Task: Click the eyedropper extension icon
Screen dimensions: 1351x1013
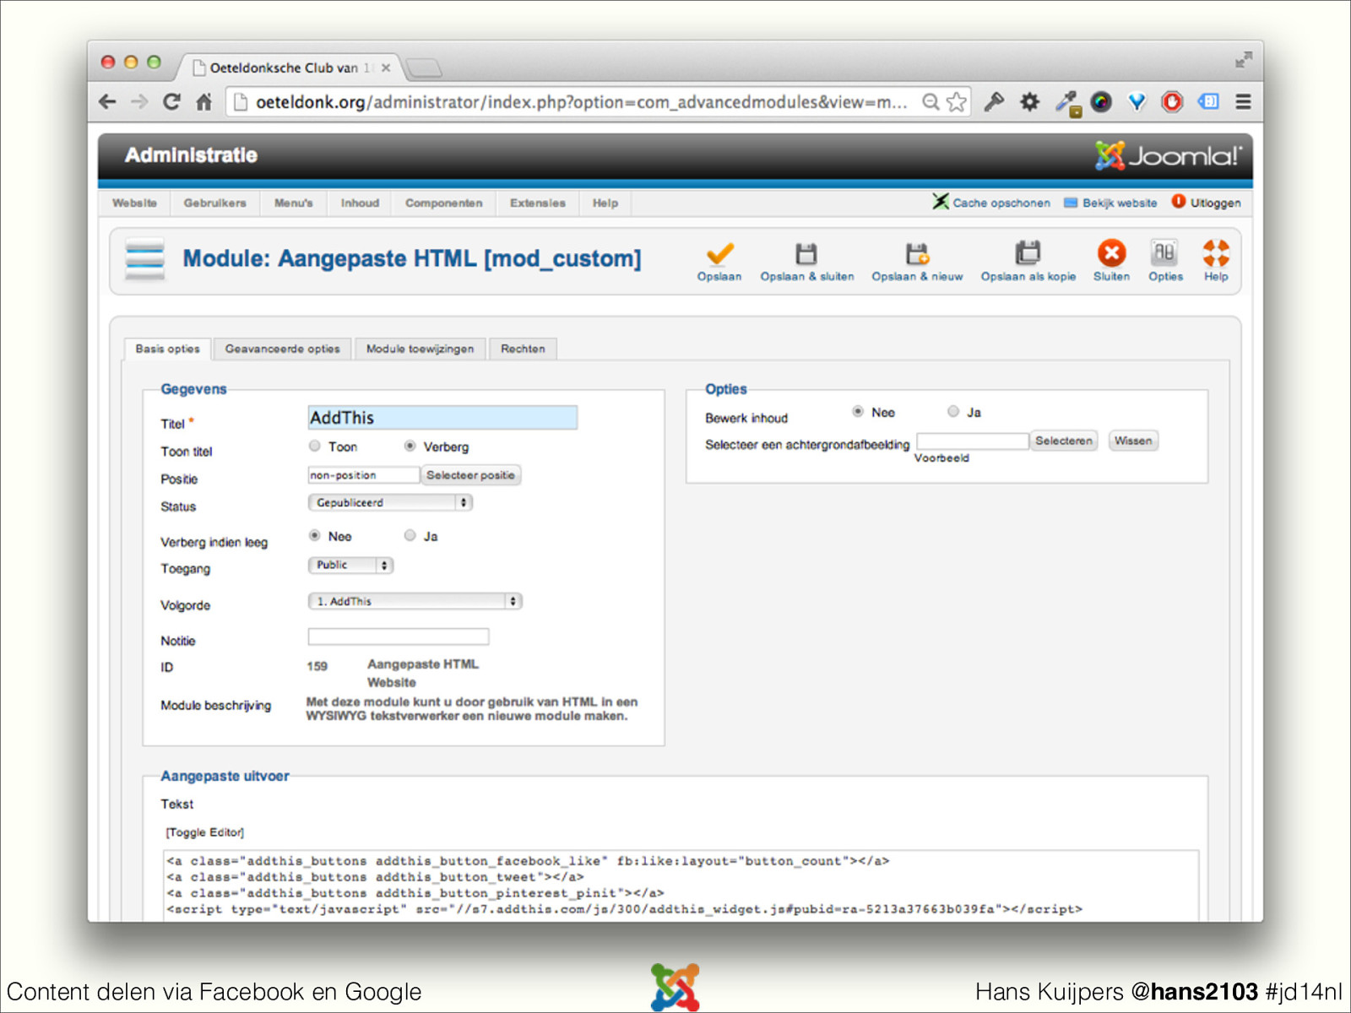Action: coord(1067,103)
